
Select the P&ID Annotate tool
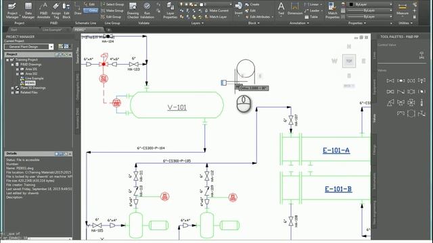click(x=43, y=11)
